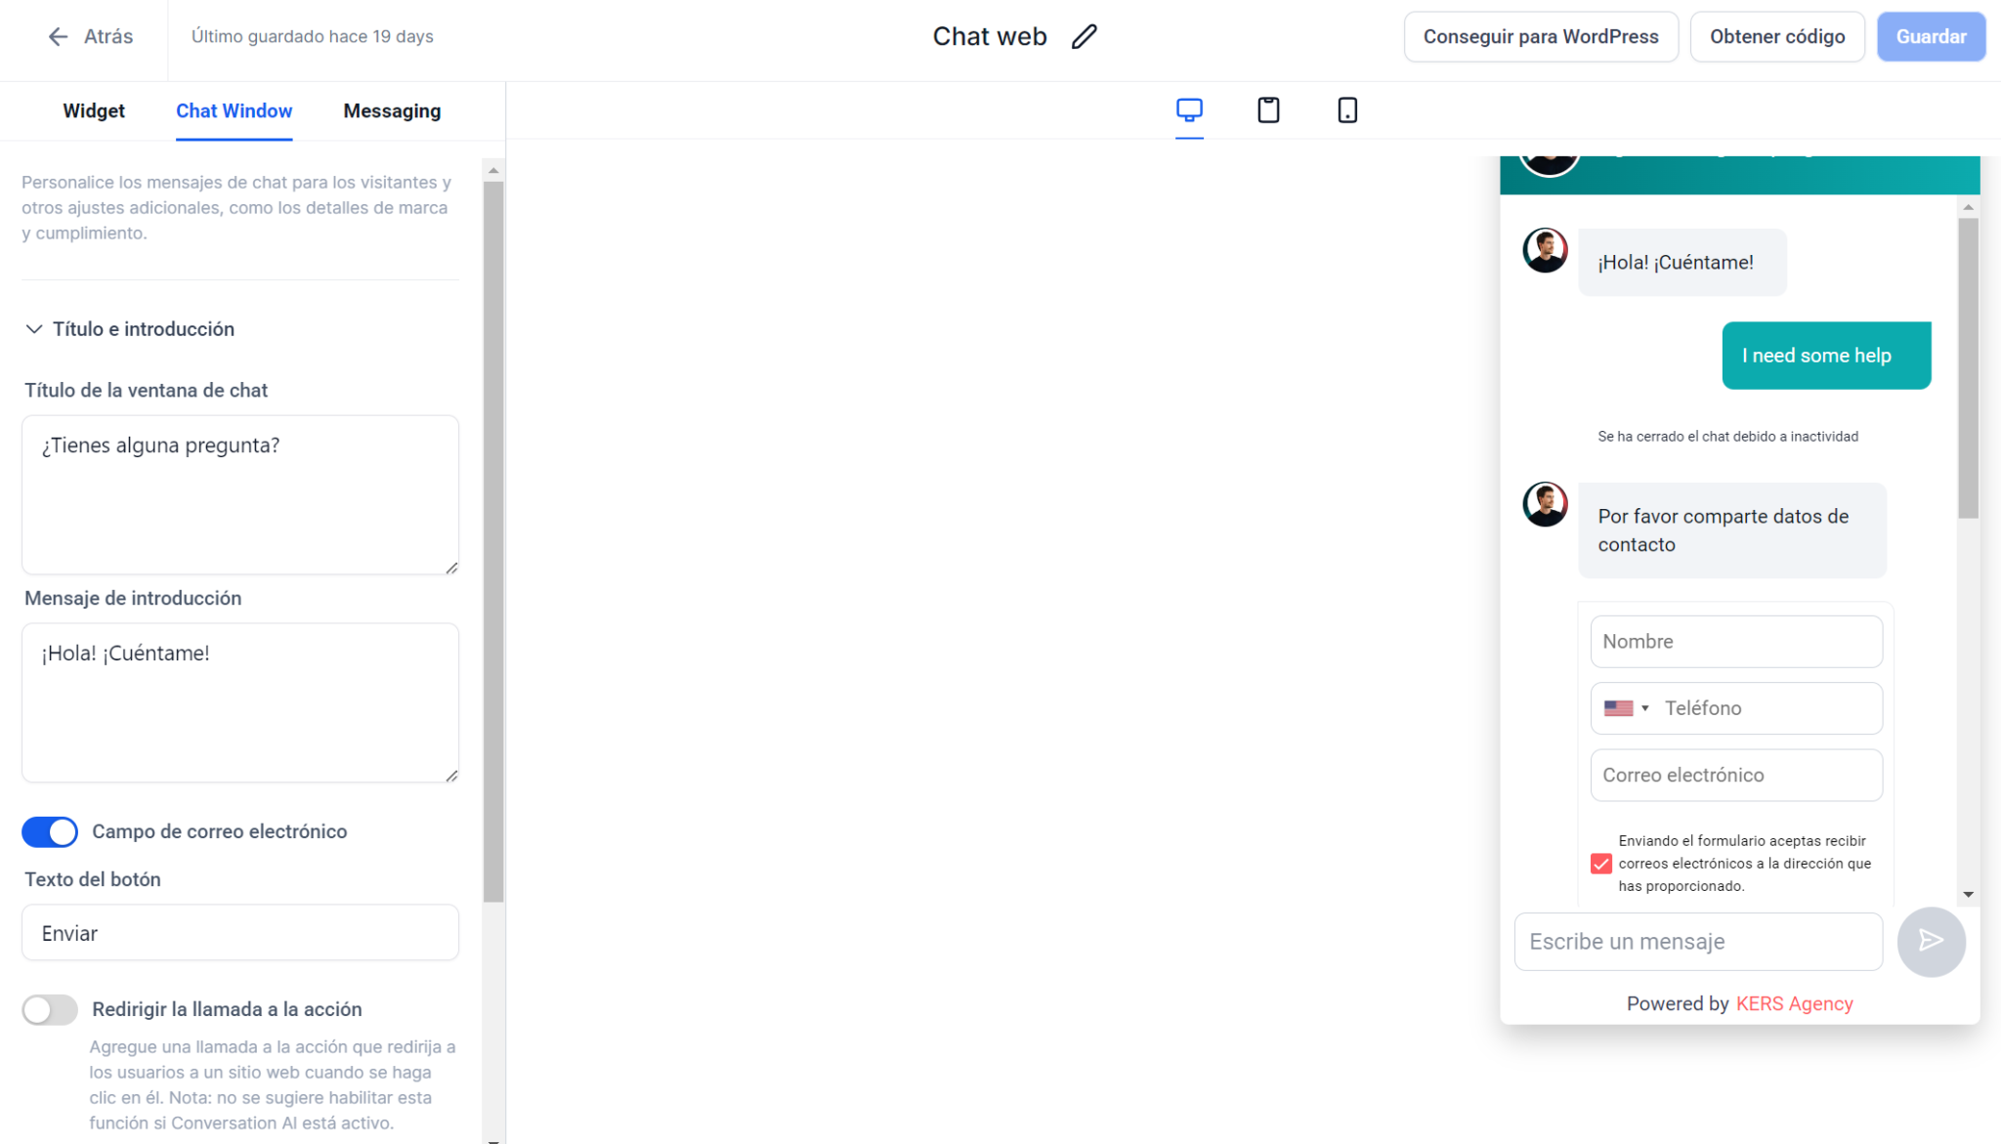
Task: Click the Correo electrónico field in preview
Action: (x=1736, y=775)
